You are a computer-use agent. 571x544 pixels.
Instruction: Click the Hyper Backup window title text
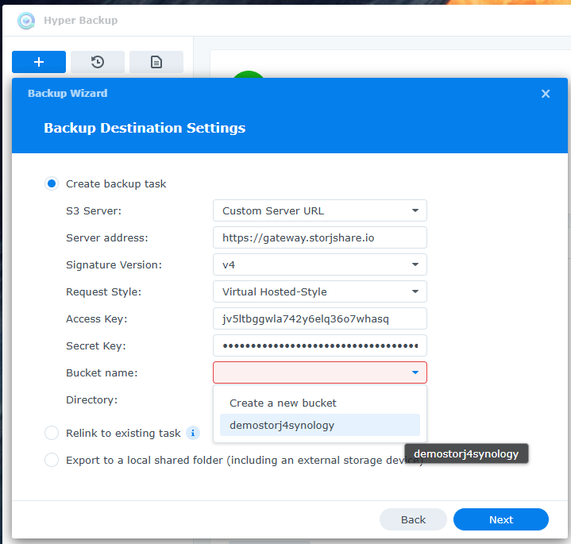[x=80, y=21]
